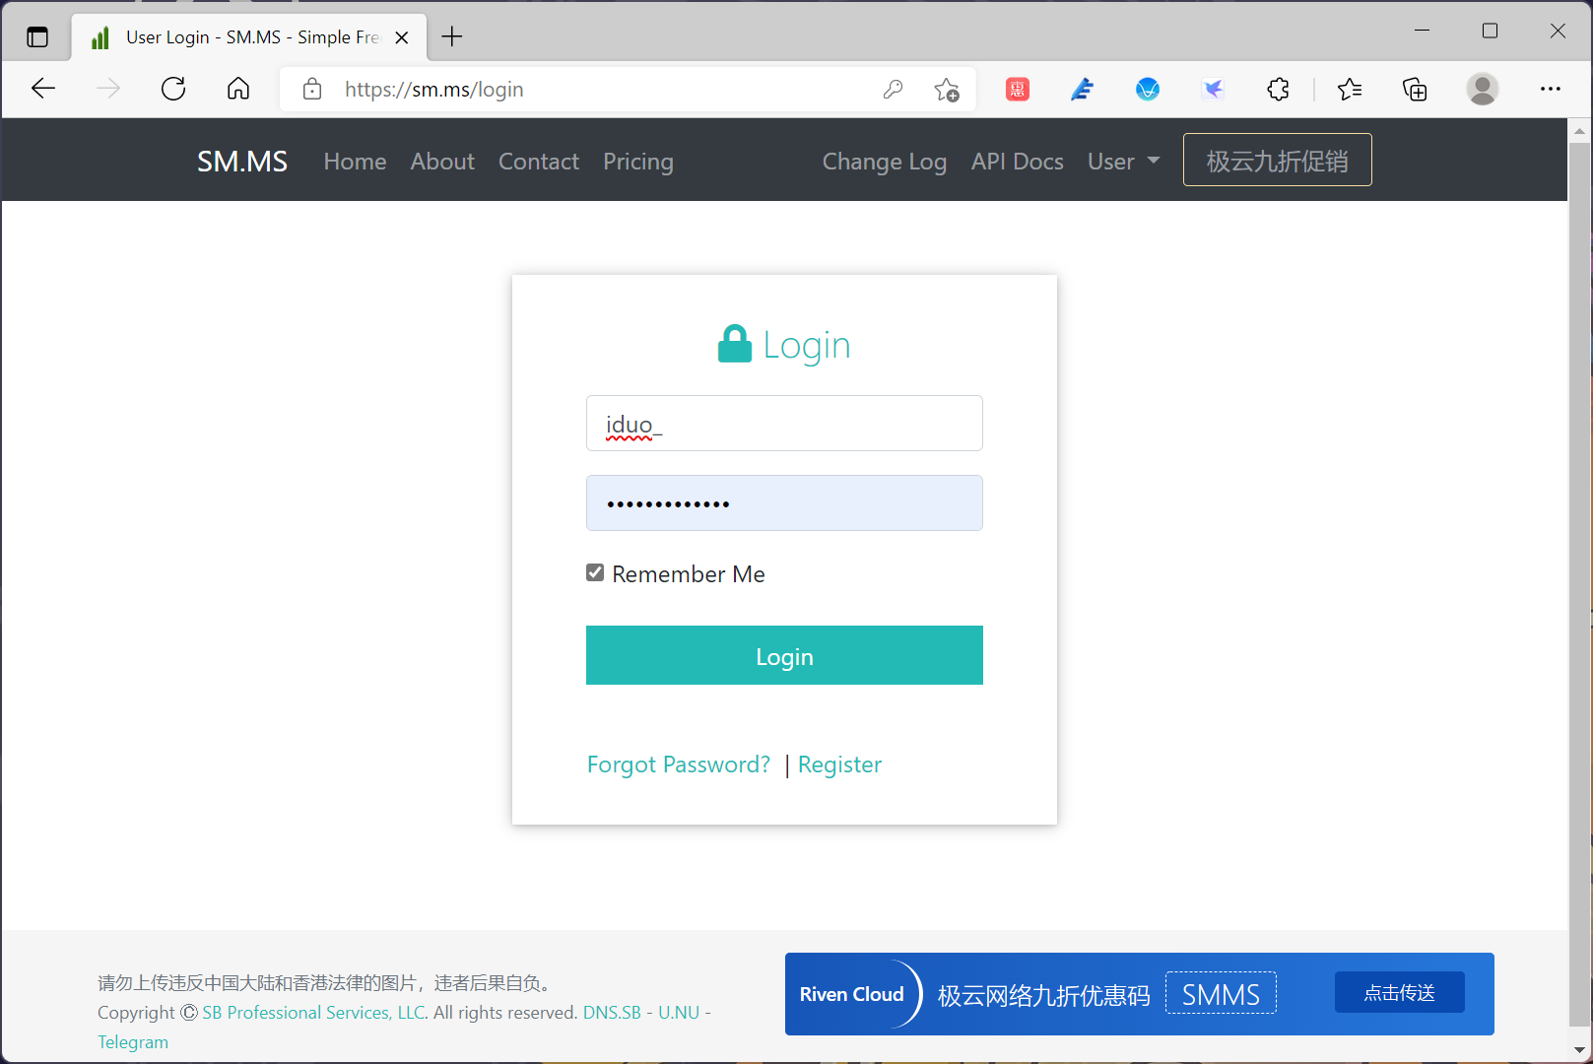Click the scrollbar down arrow

pos(1580,1049)
